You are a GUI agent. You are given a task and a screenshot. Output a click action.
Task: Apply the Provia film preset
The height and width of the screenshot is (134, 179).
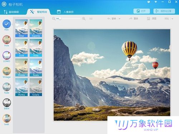21,68
